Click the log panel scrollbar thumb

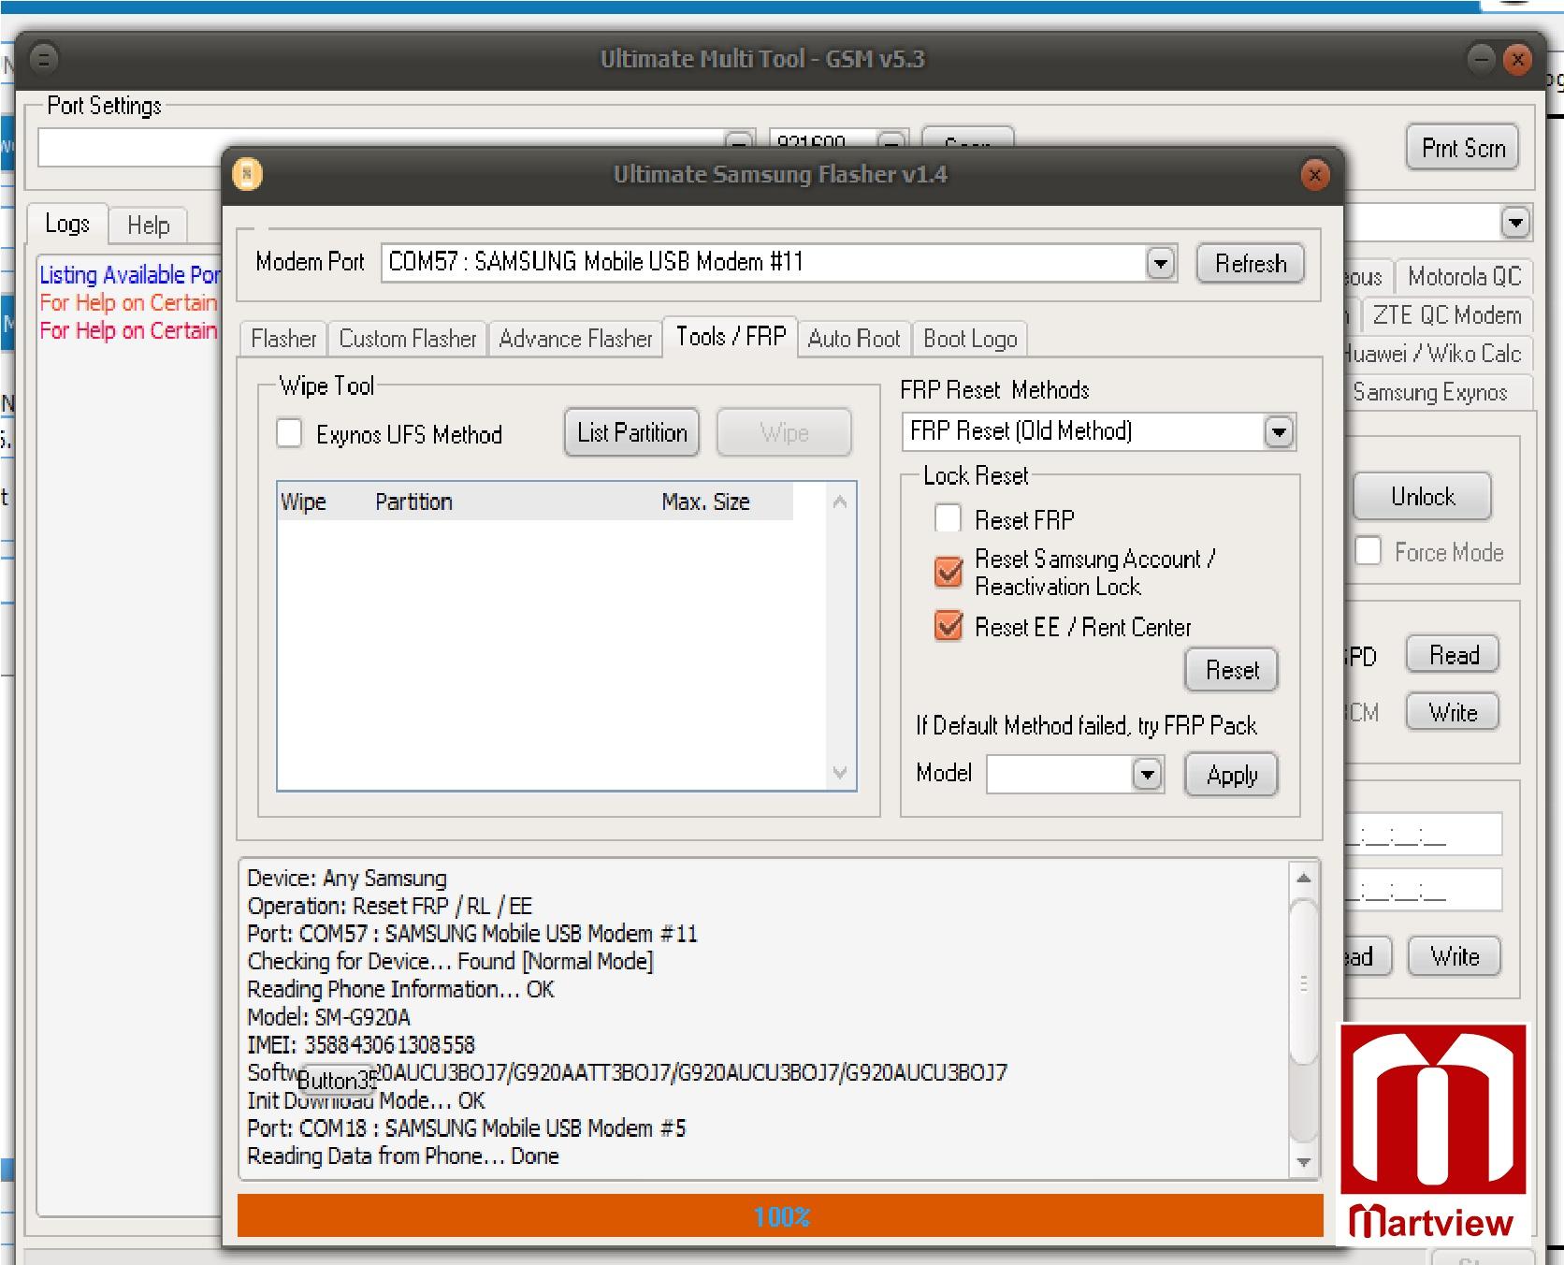coord(1303,982)
